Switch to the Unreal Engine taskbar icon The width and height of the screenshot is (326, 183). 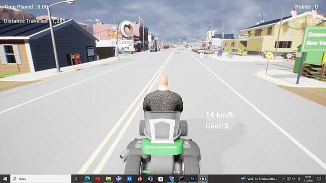click(x=203, y=178)
